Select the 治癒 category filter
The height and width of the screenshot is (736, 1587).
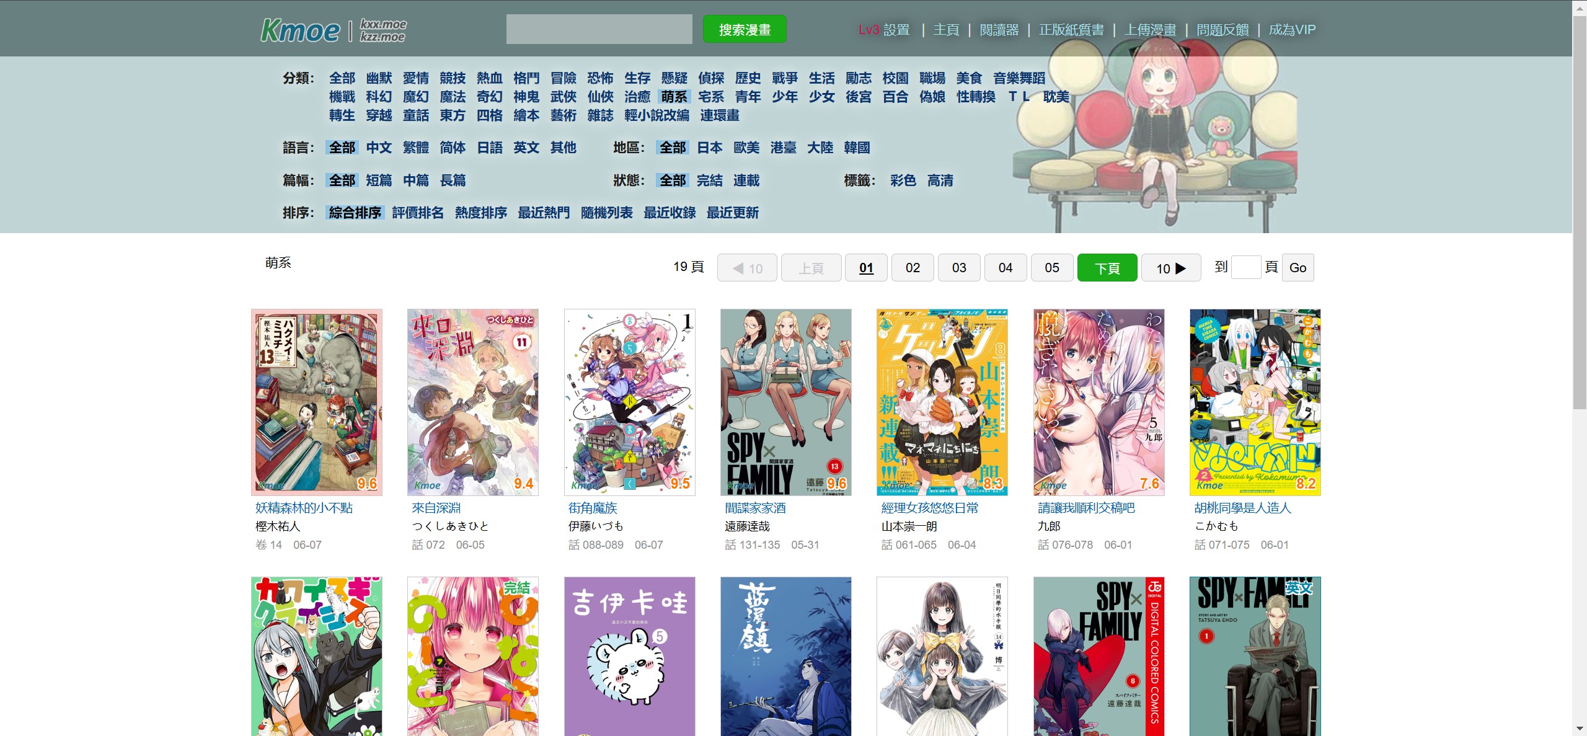(x=637, y=97)
